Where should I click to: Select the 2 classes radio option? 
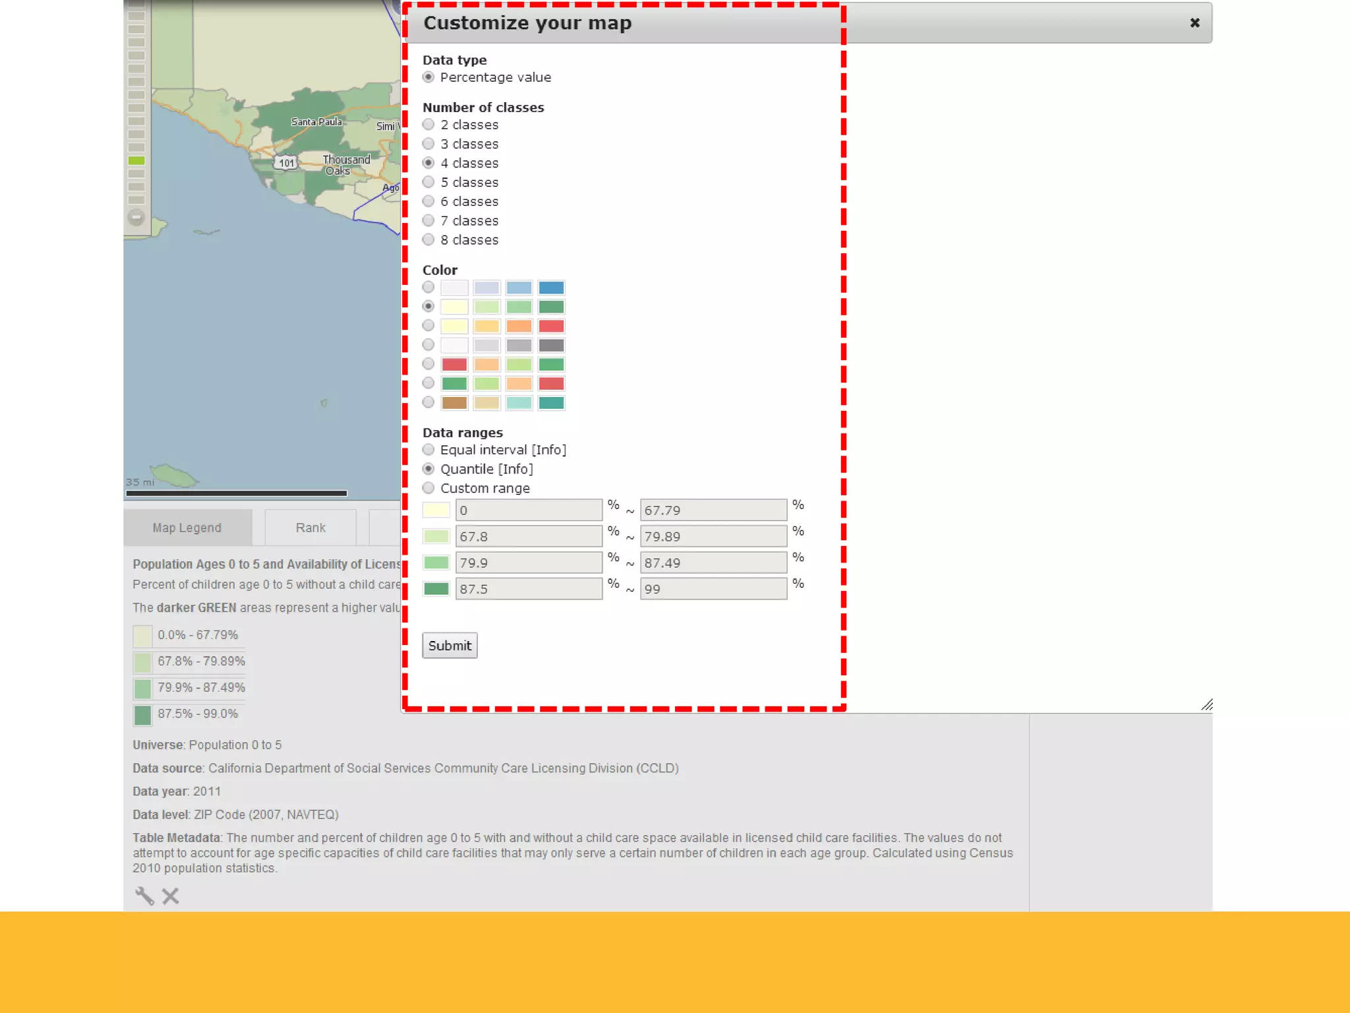tap(428, 125)
